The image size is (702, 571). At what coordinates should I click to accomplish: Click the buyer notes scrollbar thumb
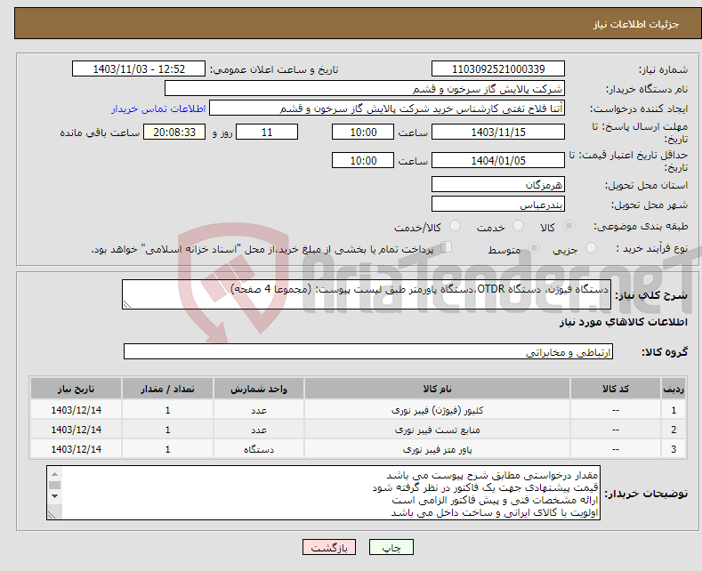(54, 485)
